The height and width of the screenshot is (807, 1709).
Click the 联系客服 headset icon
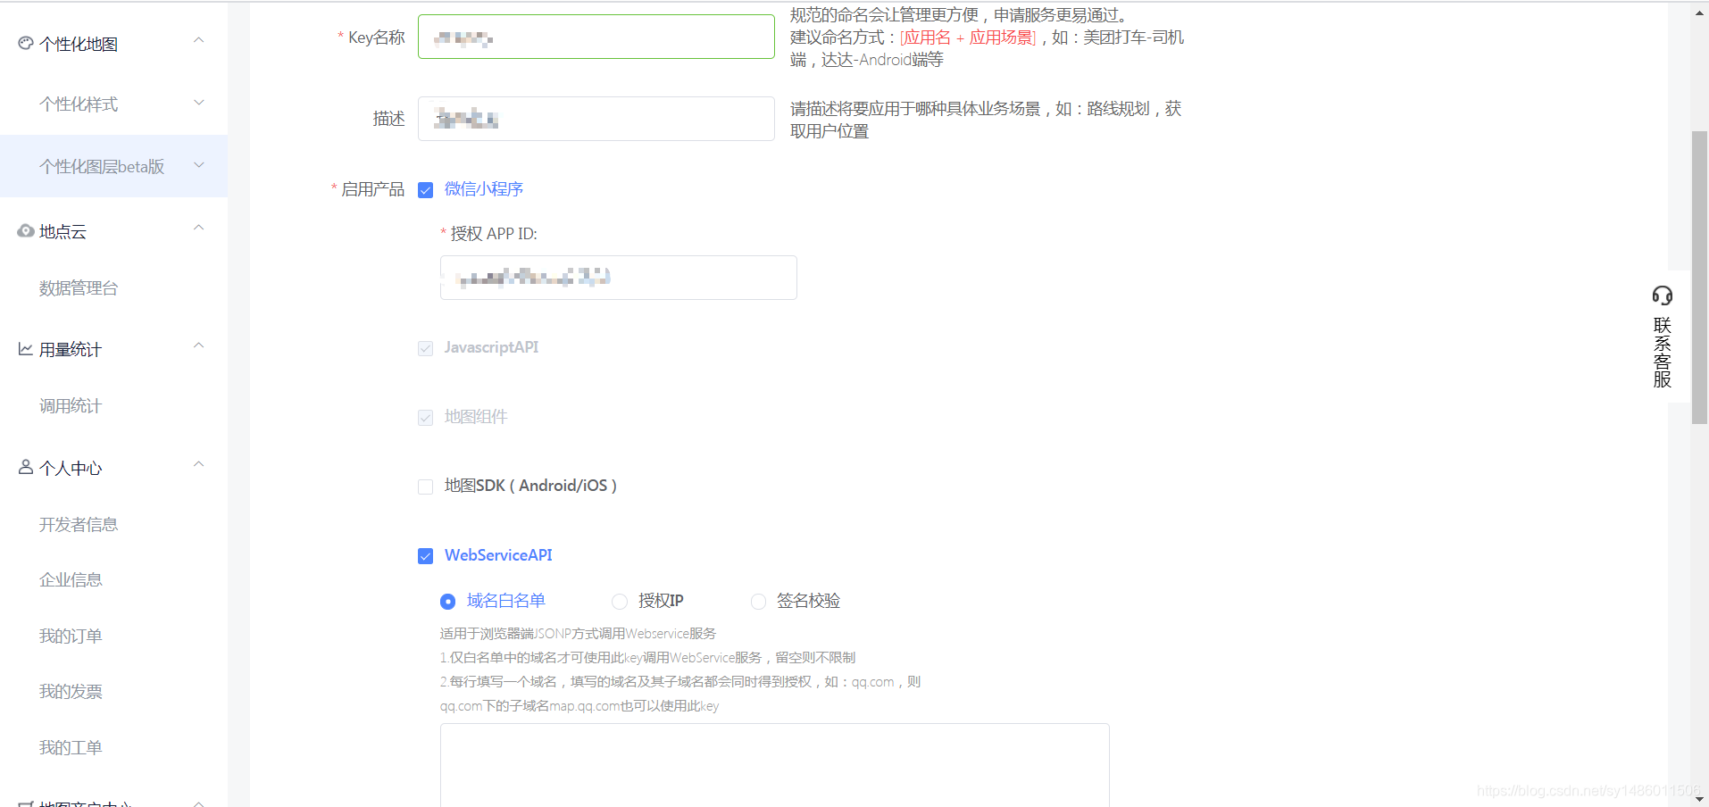(1662, 295)
